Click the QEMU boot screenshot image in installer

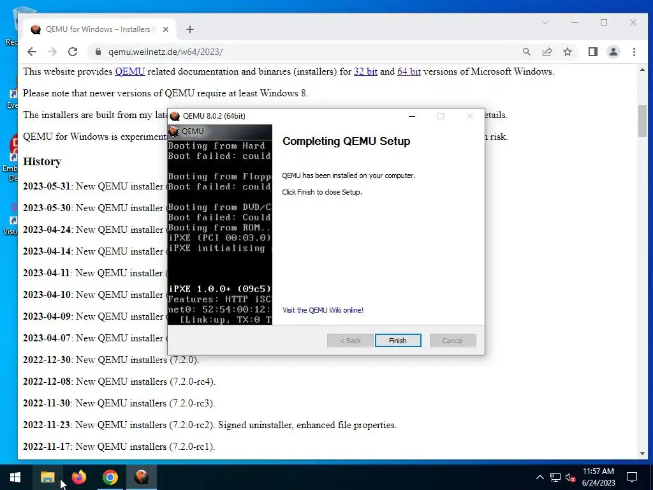coord(220,225)
